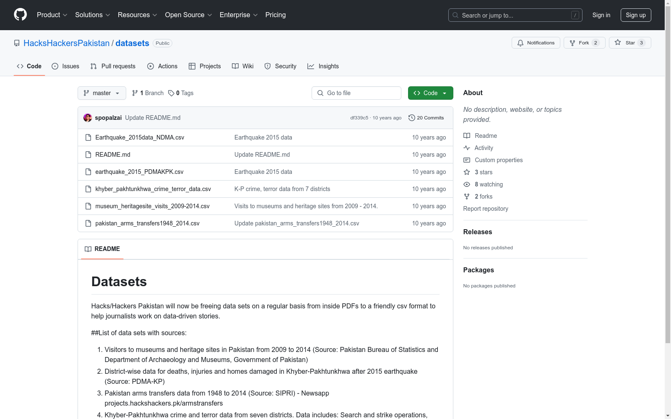The image size is (671, 419).
Task: Click the pulse icon beside Activity
Action: coord(467,148)
